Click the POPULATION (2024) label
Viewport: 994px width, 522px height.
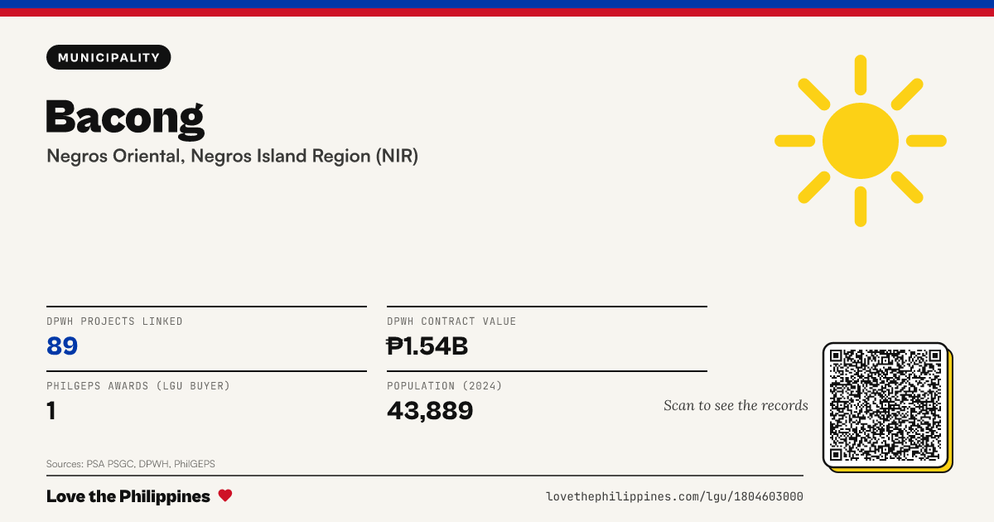coord(445,386)
